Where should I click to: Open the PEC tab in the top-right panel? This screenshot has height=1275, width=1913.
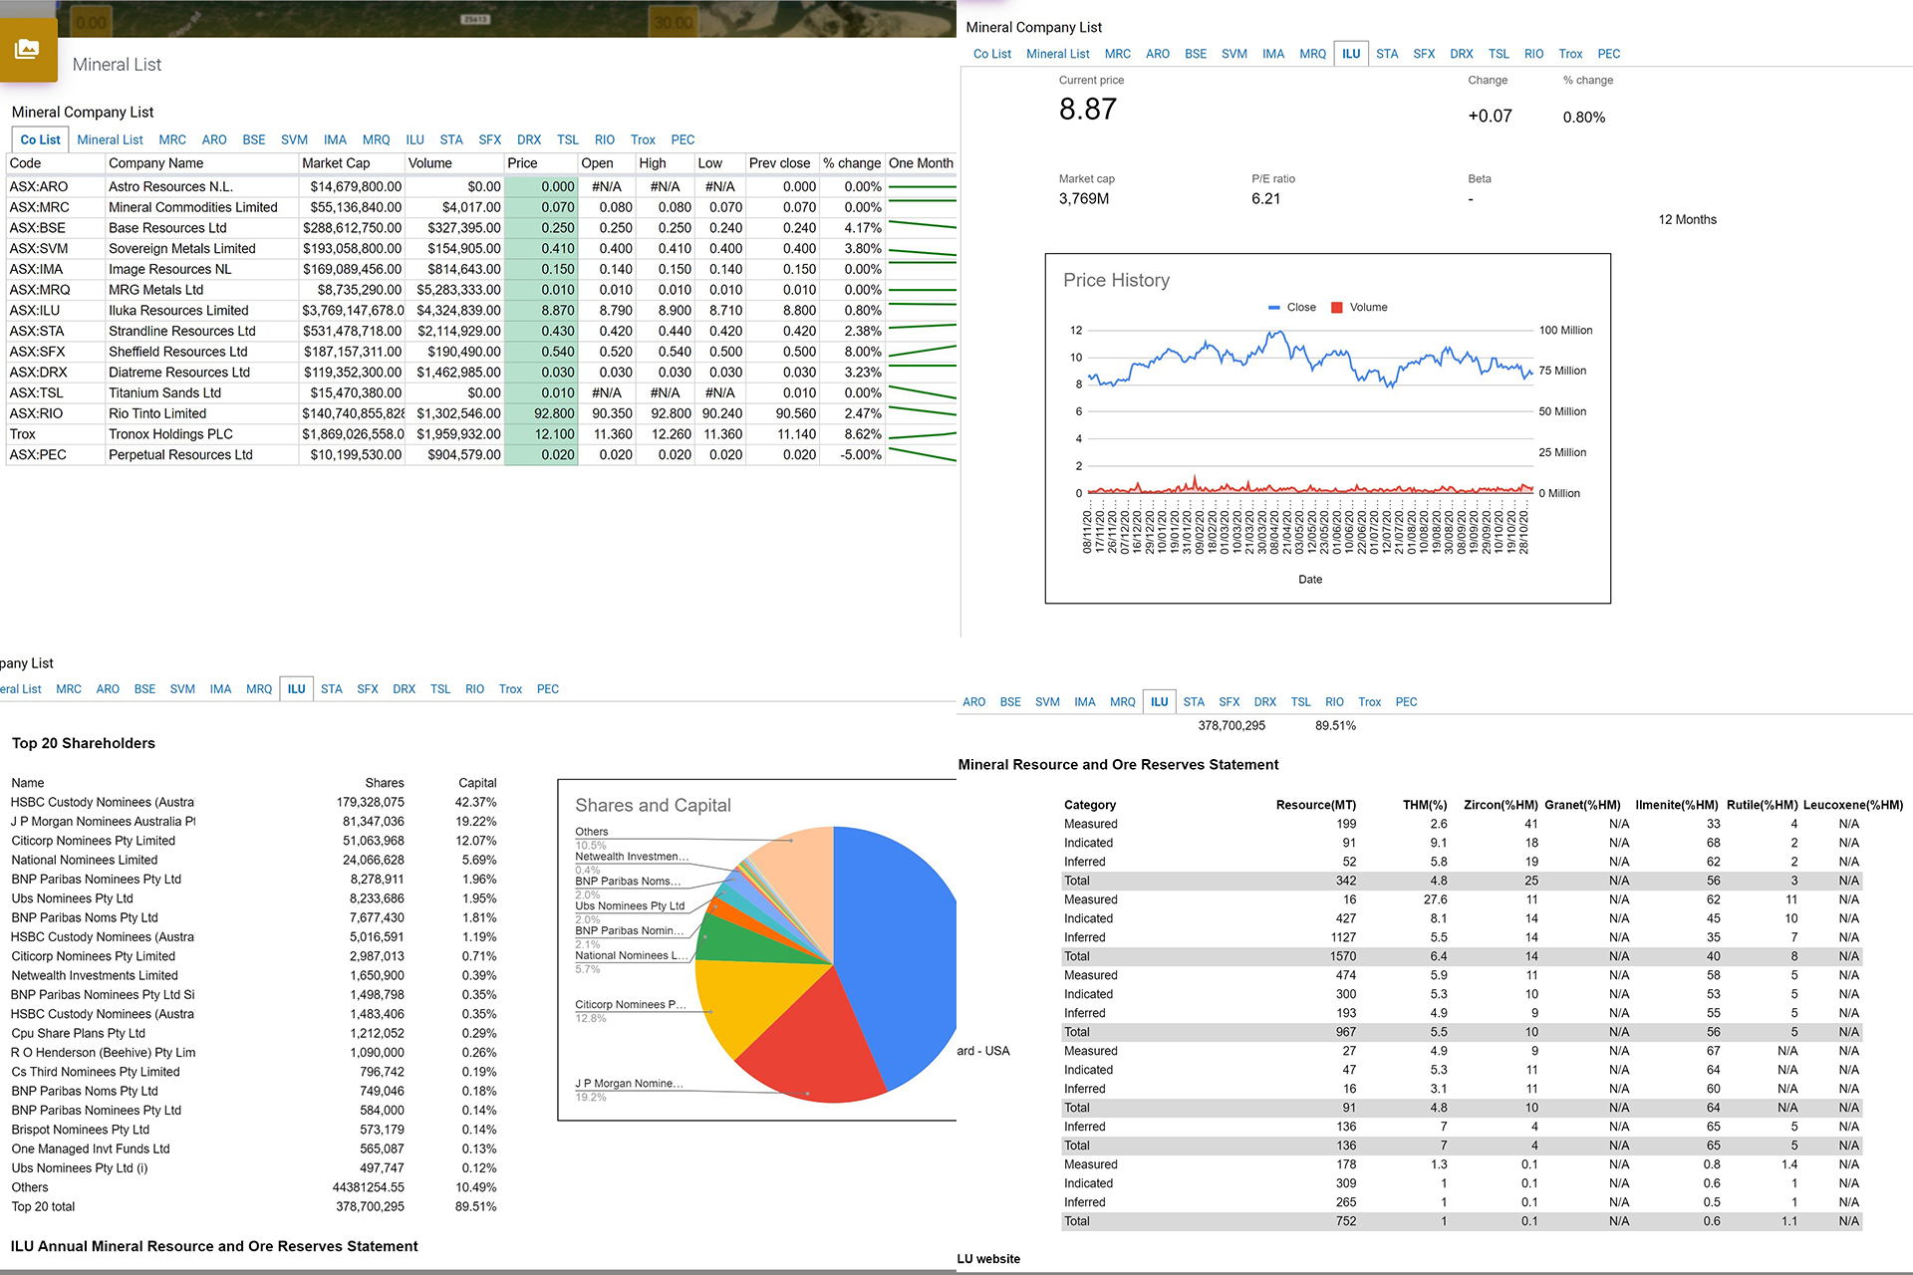tap(1608, 54)
